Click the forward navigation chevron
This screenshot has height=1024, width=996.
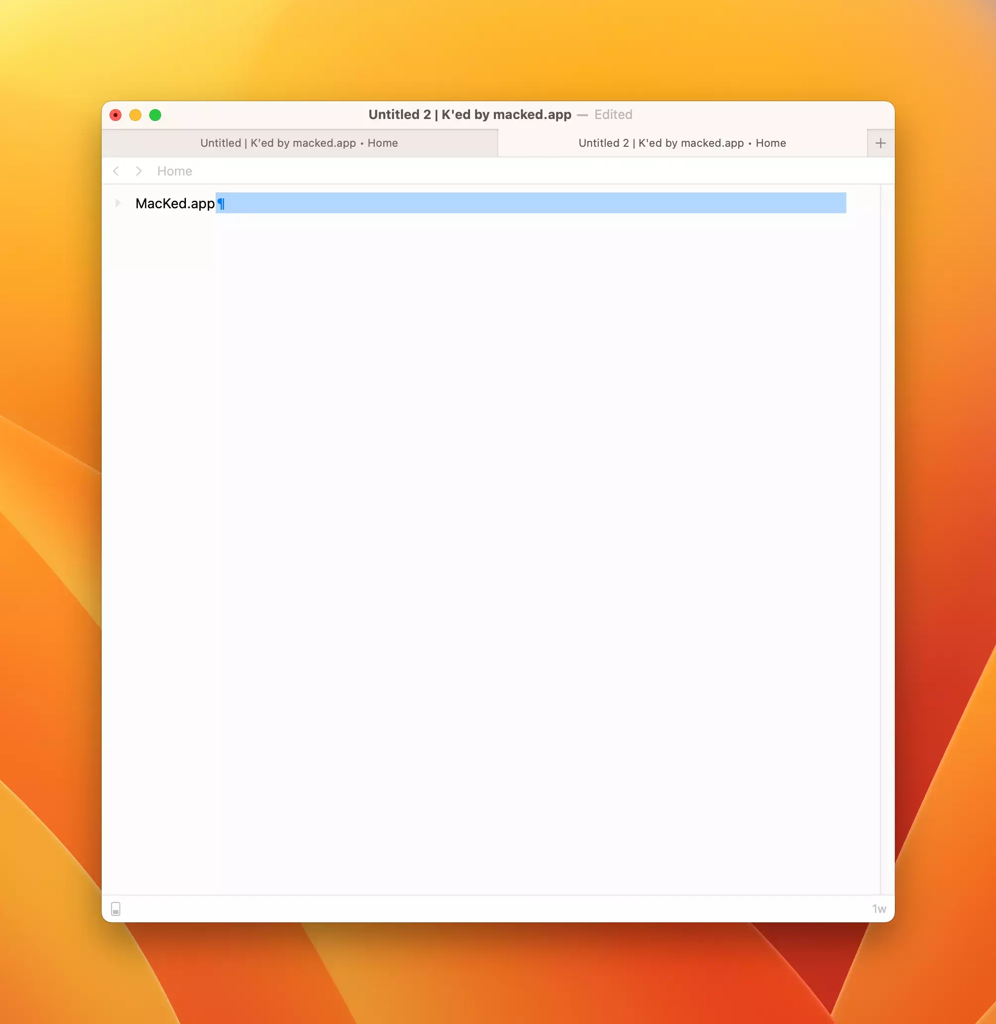click(139, 171)
